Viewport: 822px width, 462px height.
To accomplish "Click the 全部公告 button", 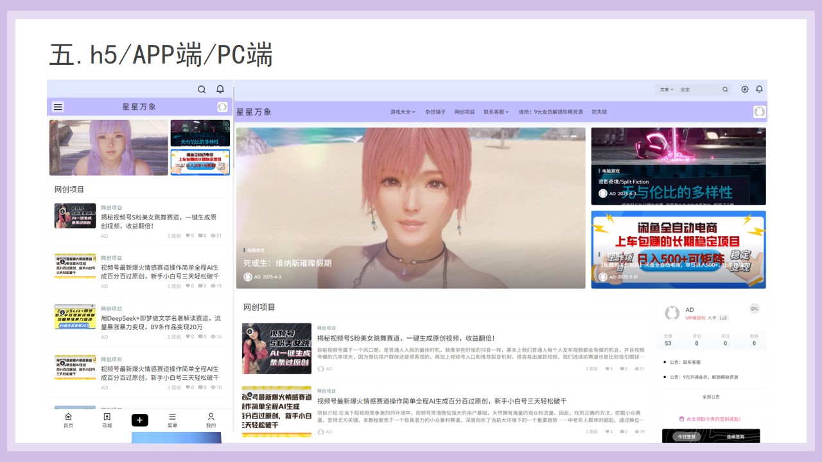I will coord(711,397).
